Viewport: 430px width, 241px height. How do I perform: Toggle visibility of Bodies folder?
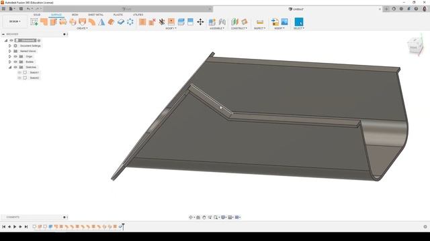pos(15,62)
